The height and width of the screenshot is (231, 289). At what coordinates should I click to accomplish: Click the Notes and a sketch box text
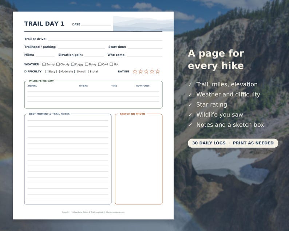pyautogui.click(x=230, y=125)
